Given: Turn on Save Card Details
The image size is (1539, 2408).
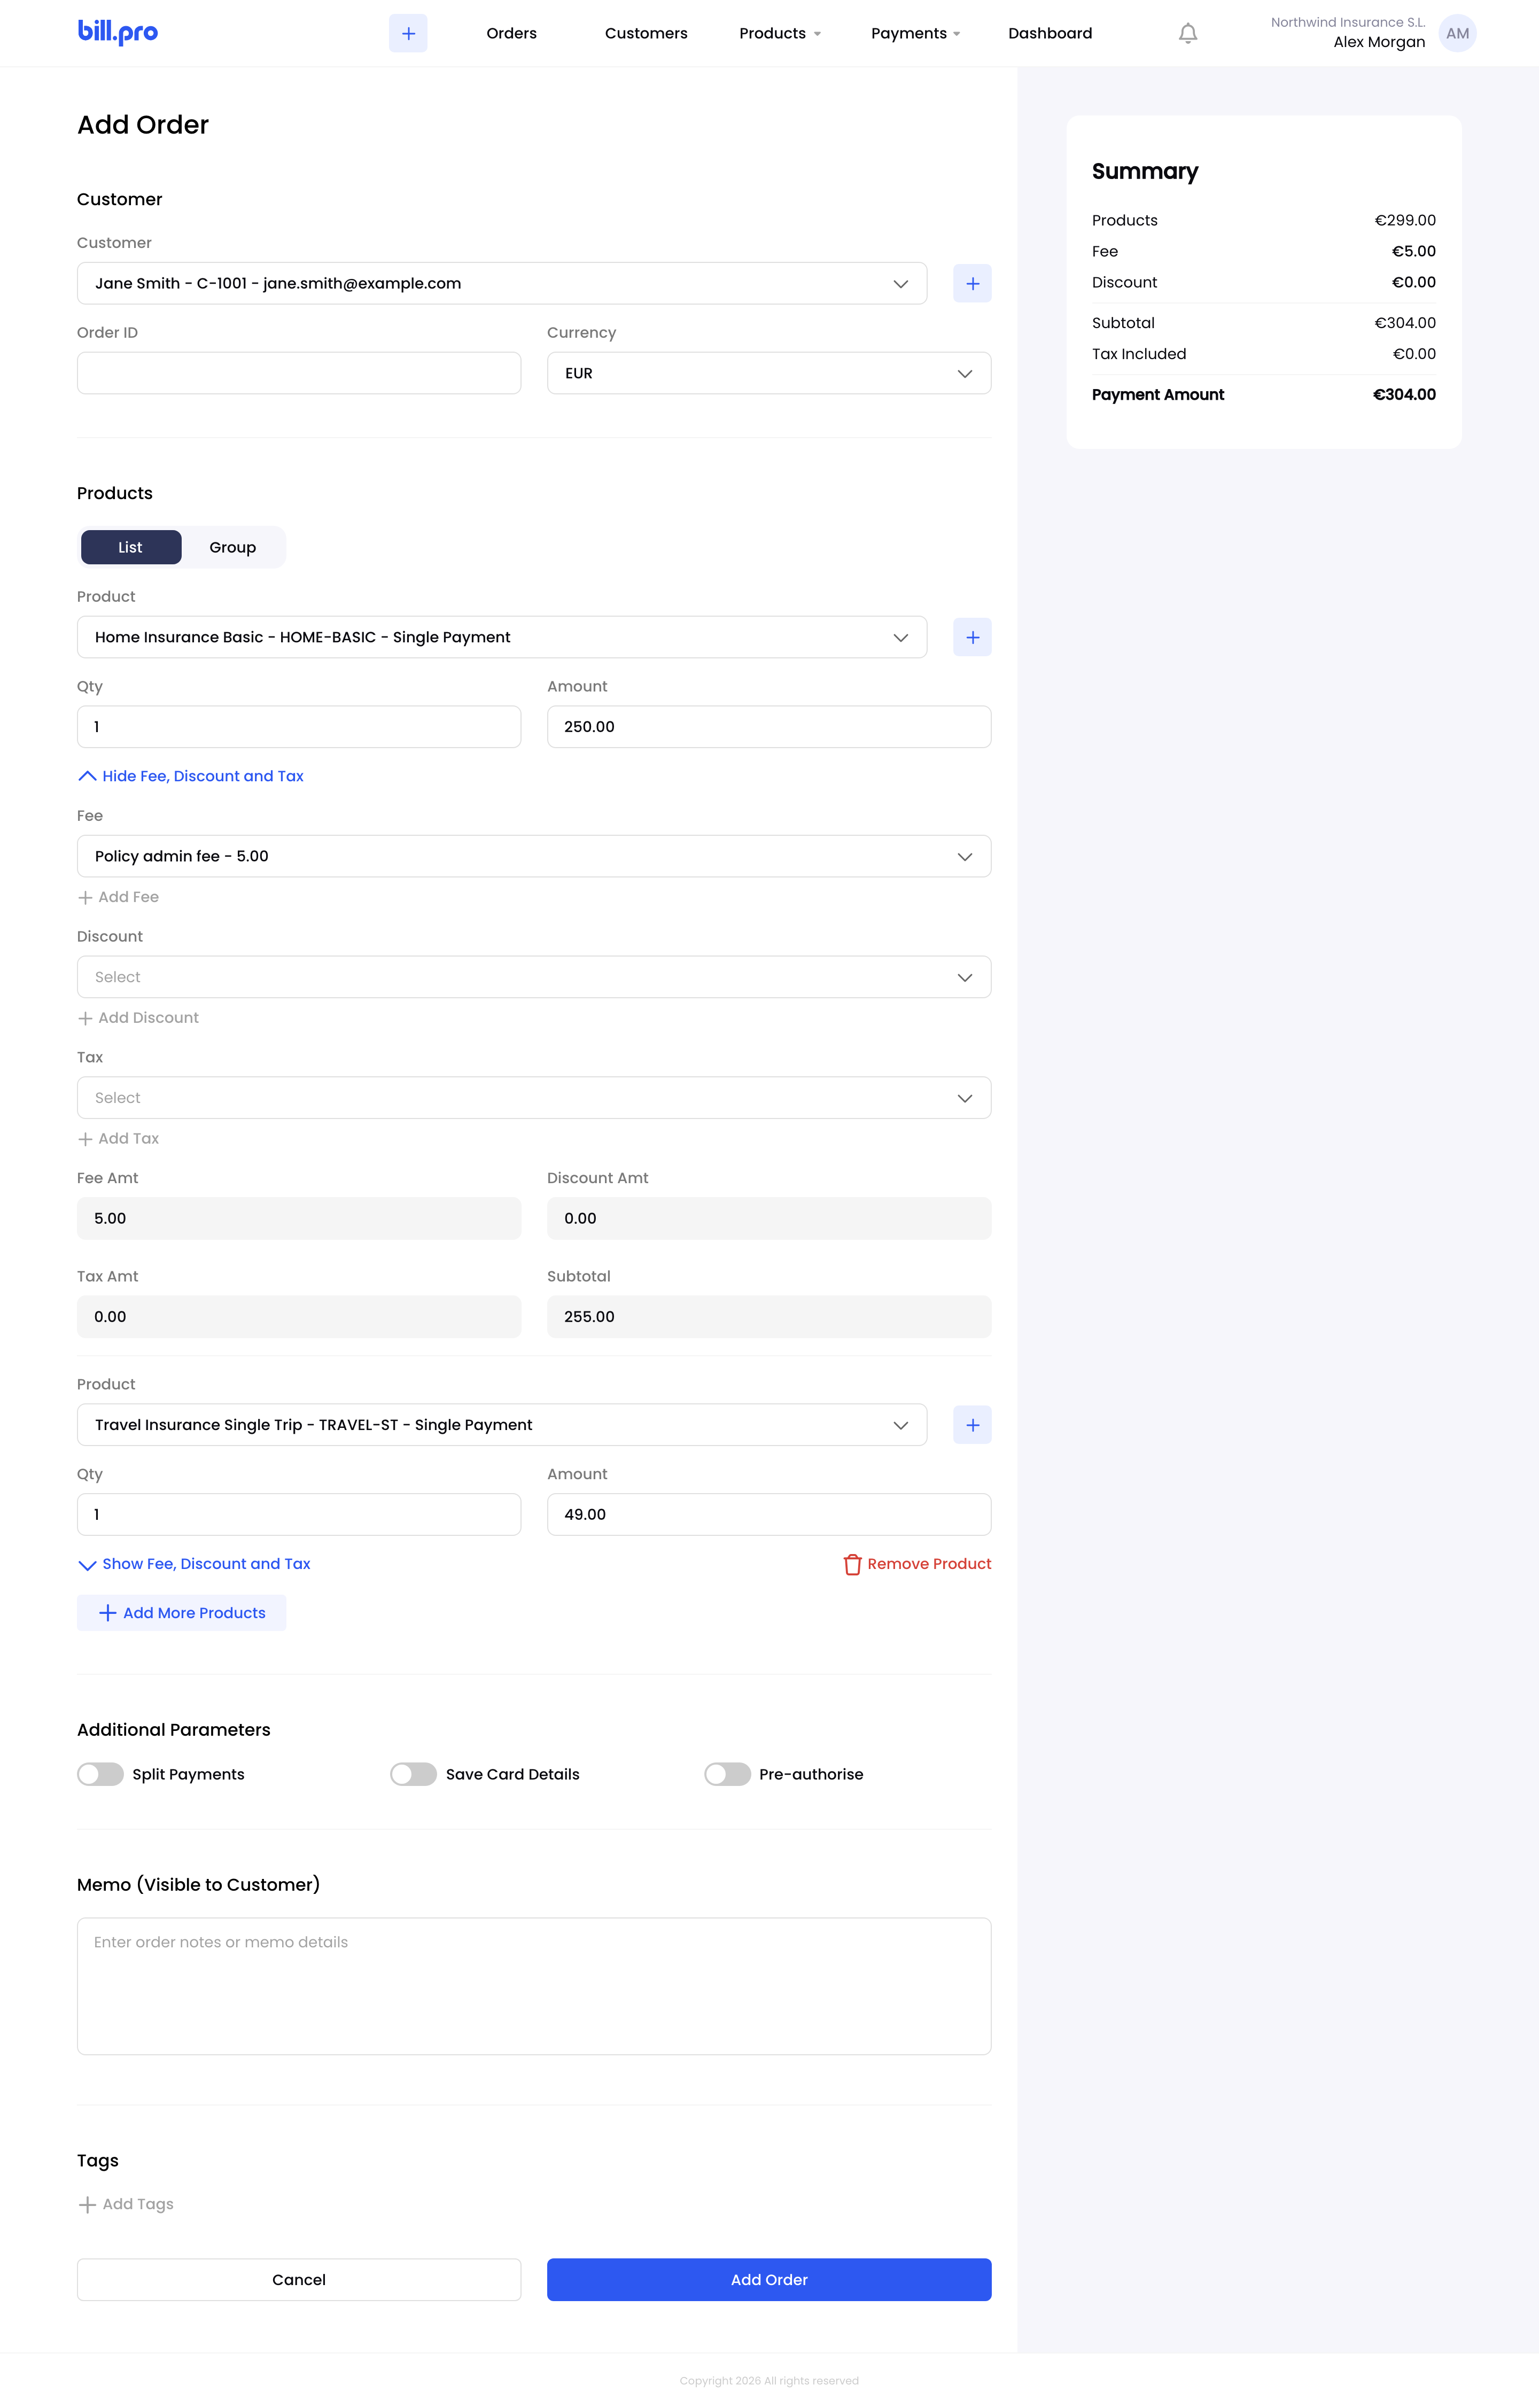Looking at the screenshot, I should coord(414,1774).
